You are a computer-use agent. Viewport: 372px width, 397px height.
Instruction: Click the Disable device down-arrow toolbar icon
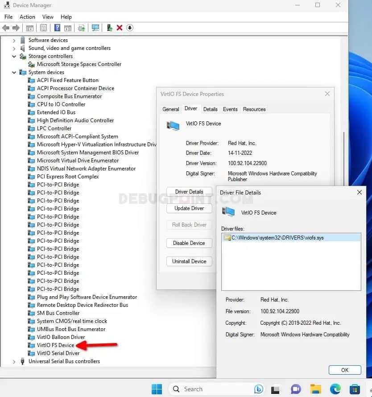[130, 28]
